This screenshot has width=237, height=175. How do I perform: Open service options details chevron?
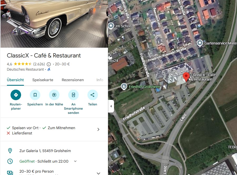pyautogui.click(x=98, y=129)
